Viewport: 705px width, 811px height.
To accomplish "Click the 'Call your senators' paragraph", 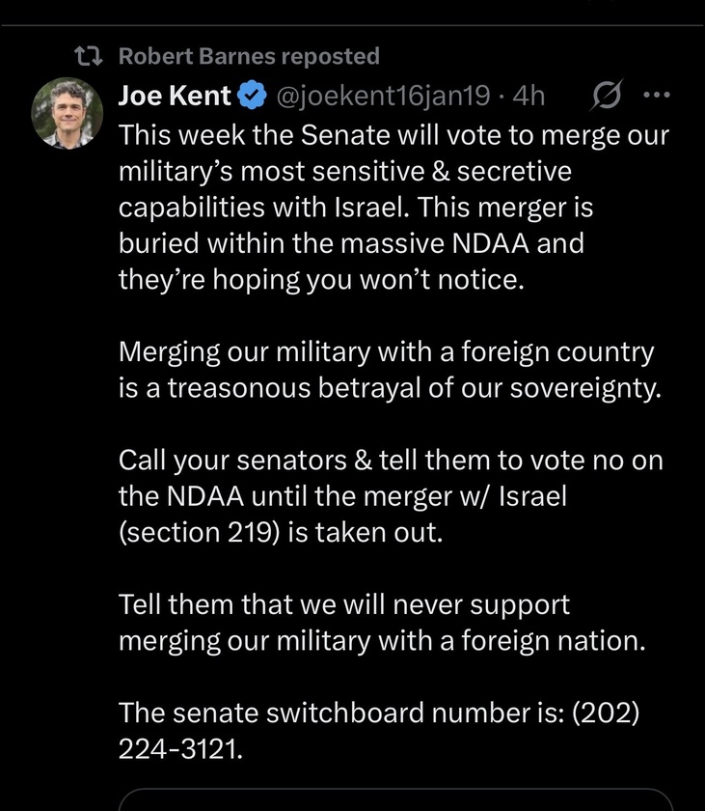I will (391, 496).
